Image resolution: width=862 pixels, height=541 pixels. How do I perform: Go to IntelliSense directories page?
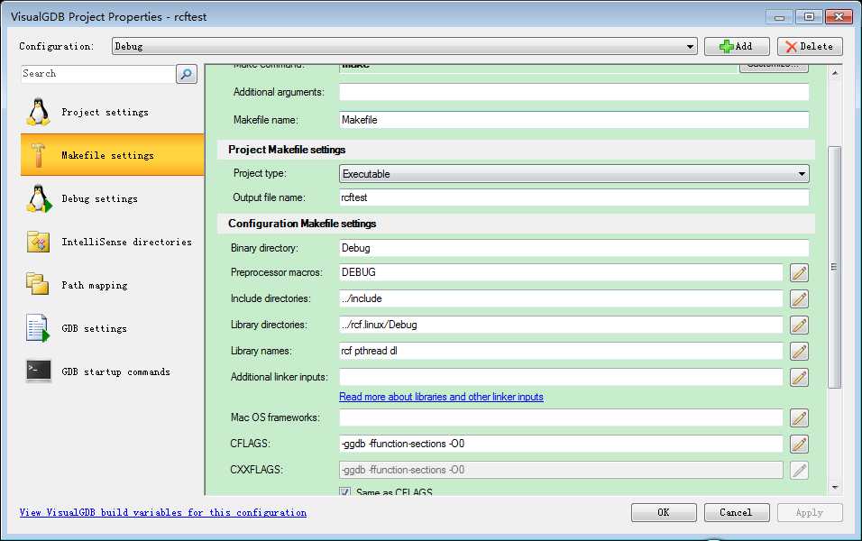tap(112, 242)
